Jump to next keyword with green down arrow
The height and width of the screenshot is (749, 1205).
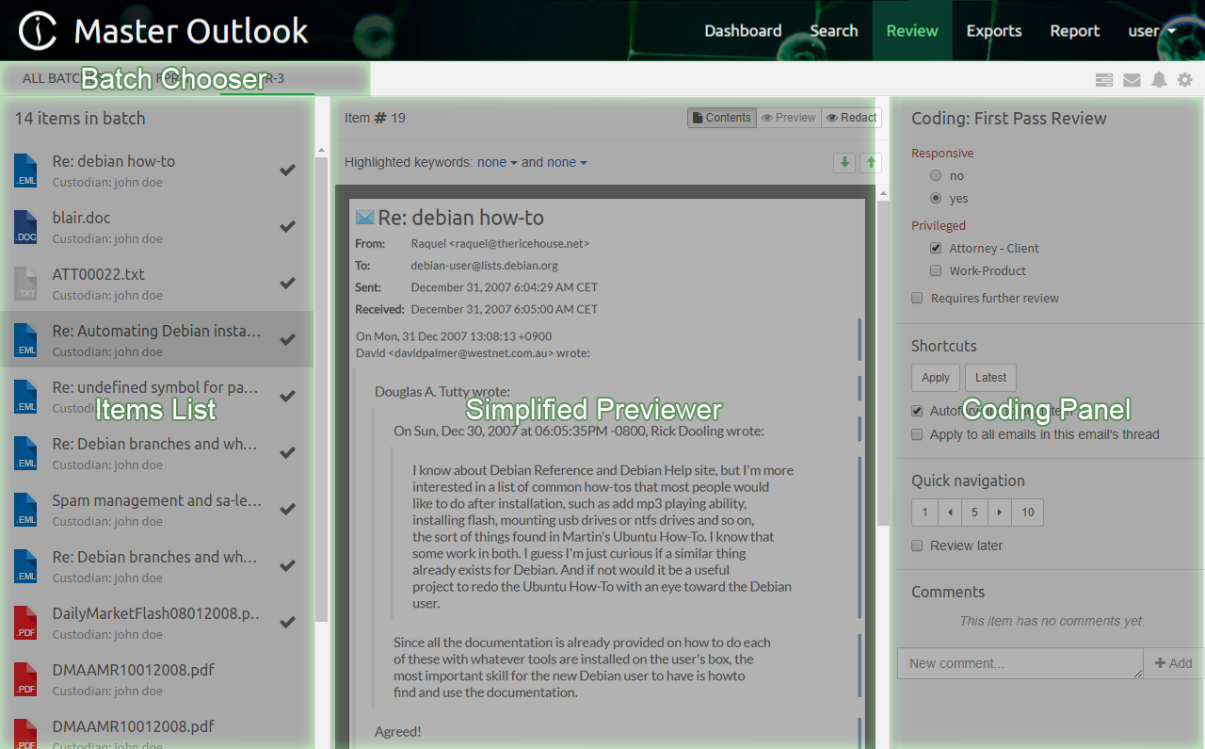click(844, 162)
